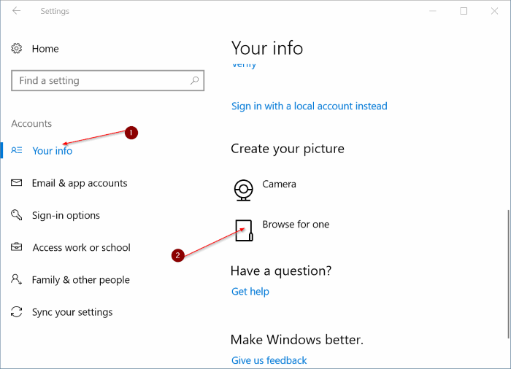This screenshot has width=511, height=369.
Task: Open Family & other people
Action: (x=81, y=280)
